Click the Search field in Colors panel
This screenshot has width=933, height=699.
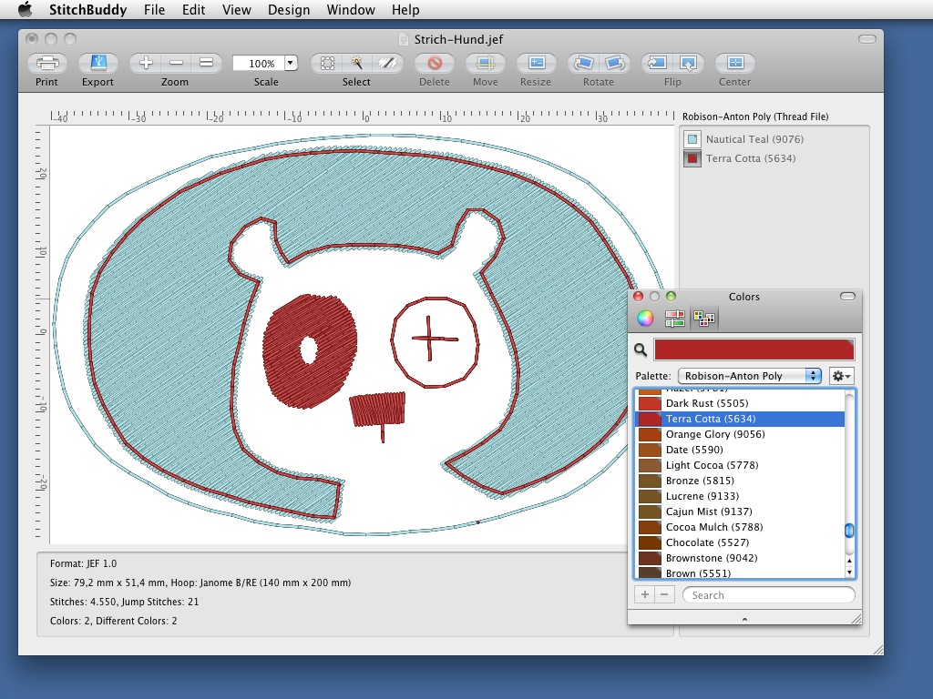(768, 595)
